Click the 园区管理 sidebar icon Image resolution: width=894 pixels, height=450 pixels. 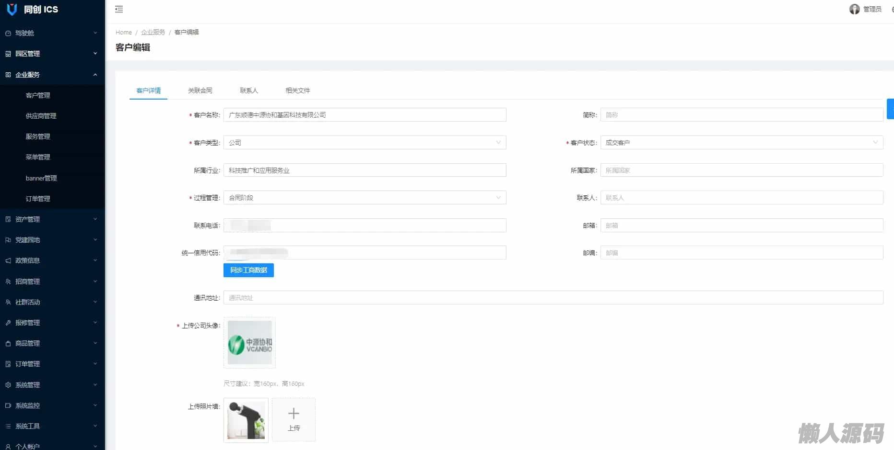(8, 54)
